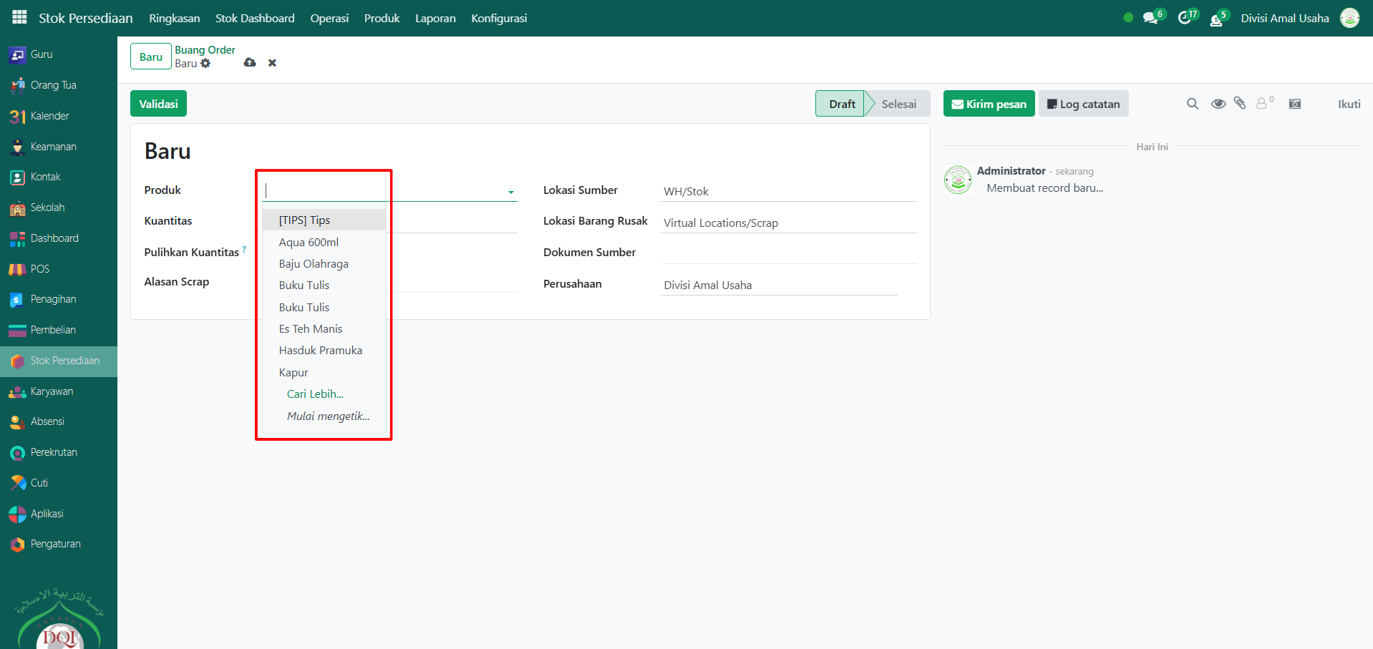Open the conversations chat bubble icon

[x=1150, y=19]
